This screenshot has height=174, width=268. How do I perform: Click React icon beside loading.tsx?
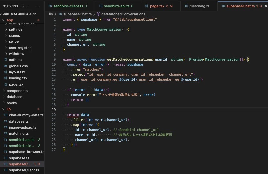[6, 78]
